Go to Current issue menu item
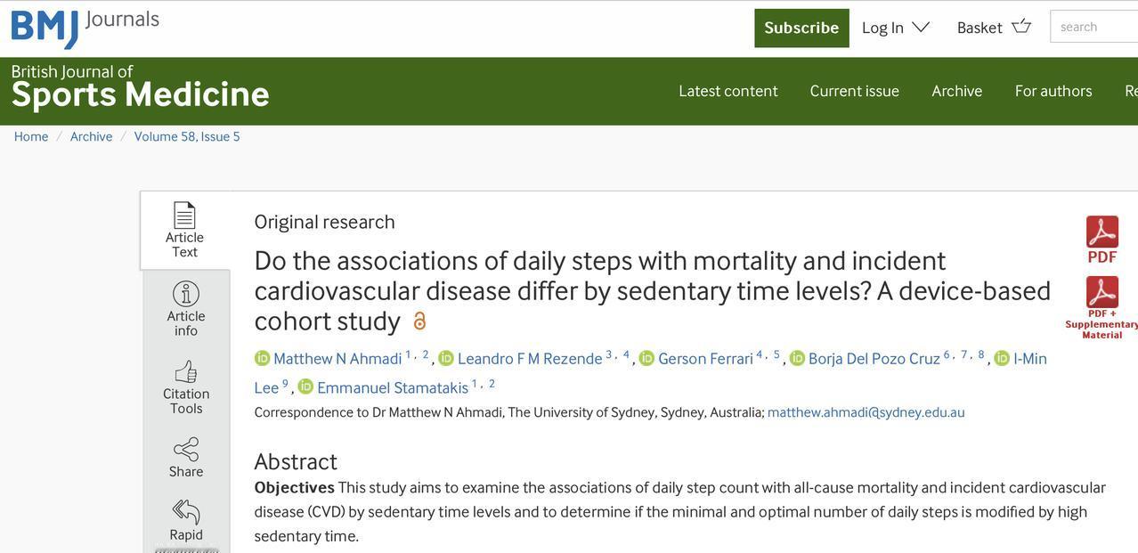 [855, 91]
